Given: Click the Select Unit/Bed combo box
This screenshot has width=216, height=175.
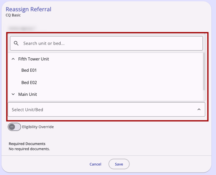Looking at the screenshot, I should 106,109.
